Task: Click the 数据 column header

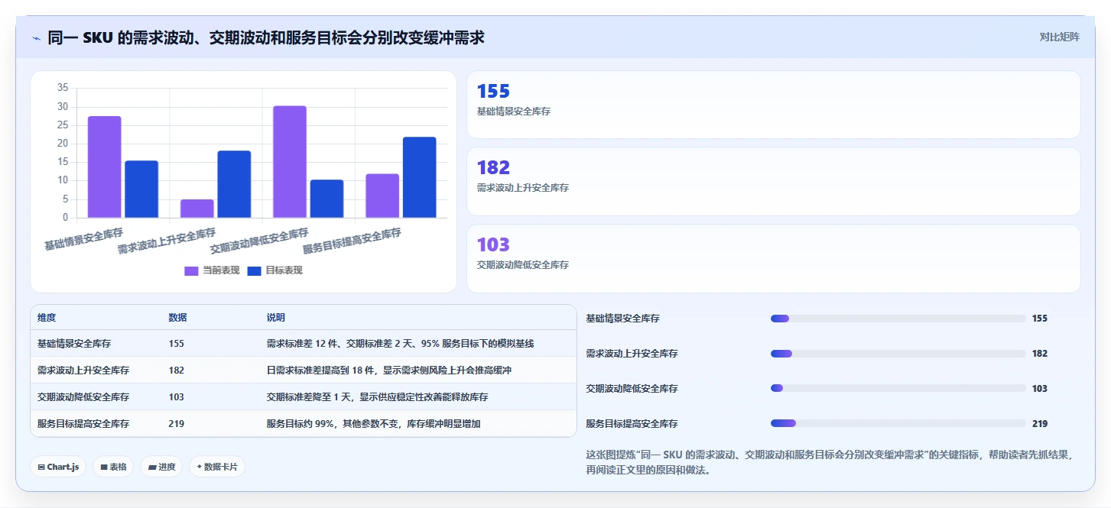Action: 178,318
